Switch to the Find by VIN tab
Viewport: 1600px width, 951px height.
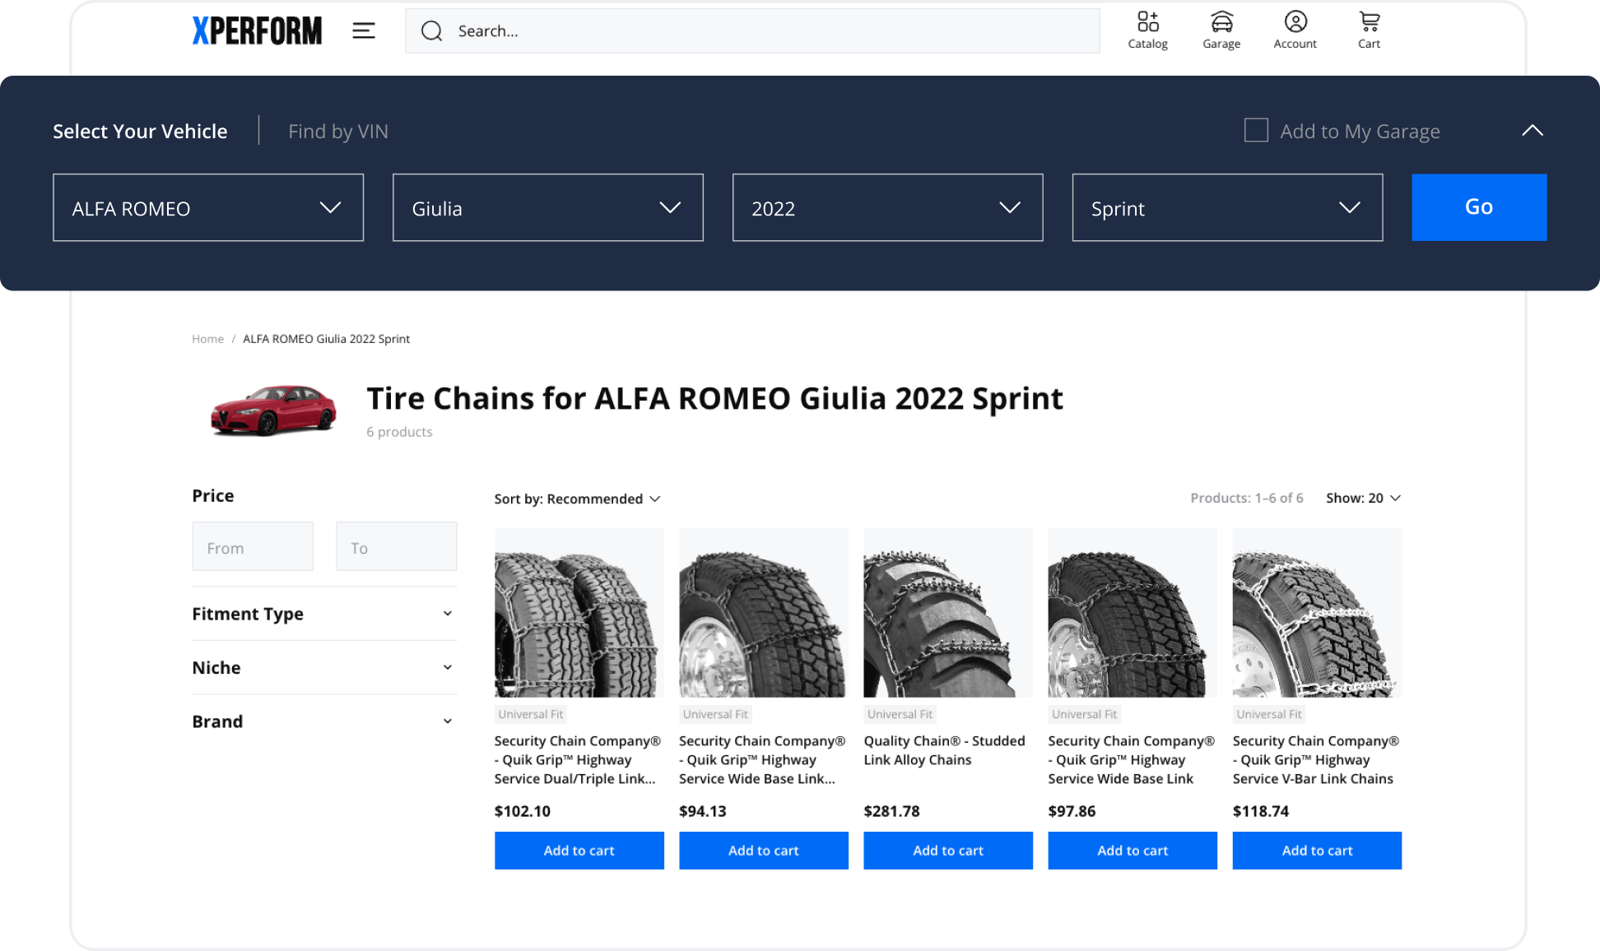[x=338, y=131]
